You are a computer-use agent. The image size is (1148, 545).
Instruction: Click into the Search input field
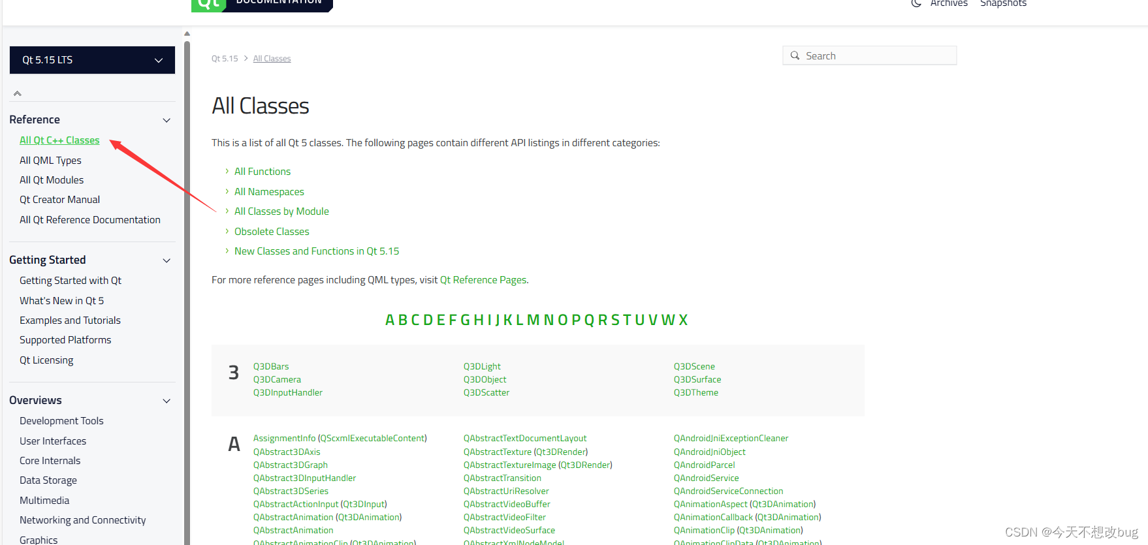(x=870, y=55)
